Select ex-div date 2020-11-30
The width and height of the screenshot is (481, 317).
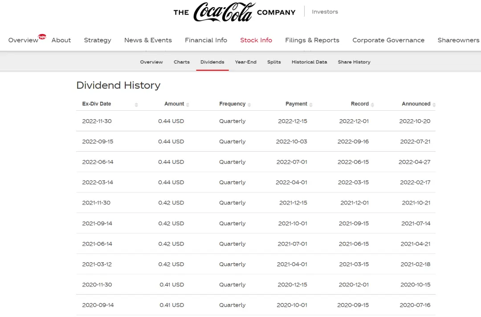pos(97,285)
